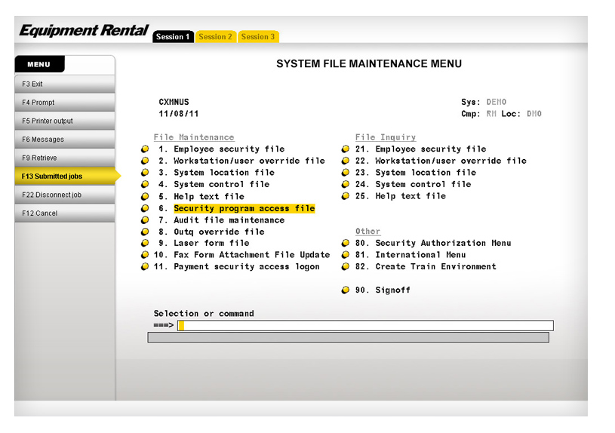View F6 Messages
615x433 pixels.
pyautogui.click(x=65, y=140)
